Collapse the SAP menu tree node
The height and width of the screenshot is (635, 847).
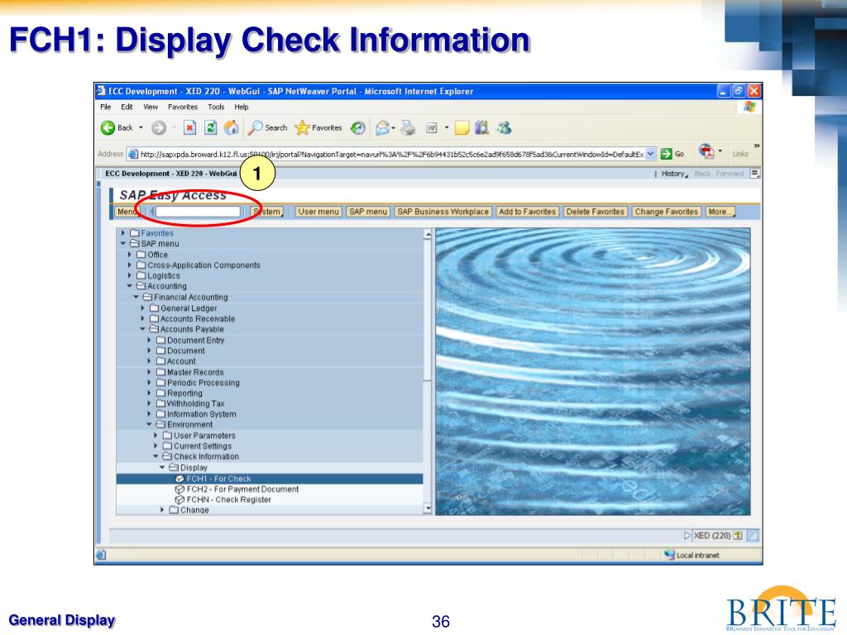[123, 244]
